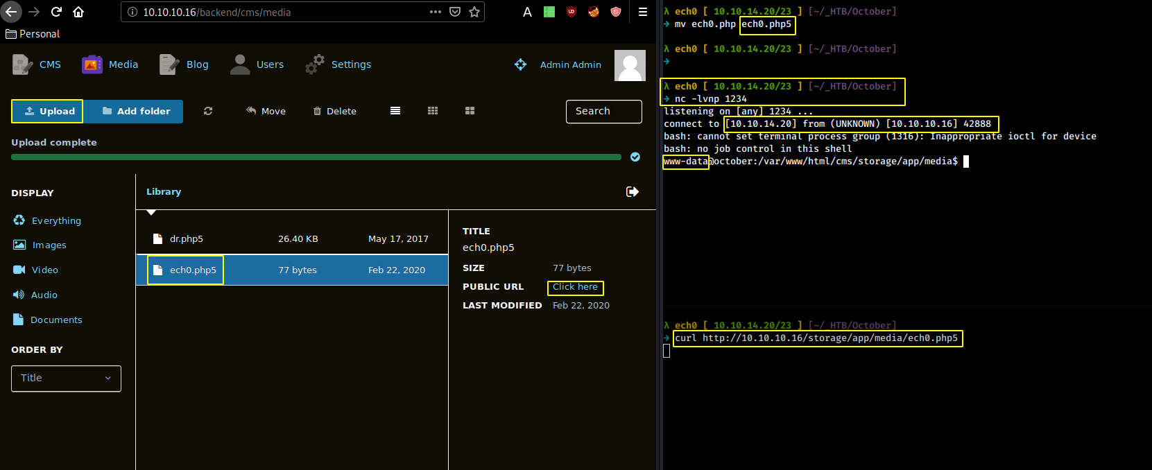1152x470 pixels.
Task: Click the Move toolbar button
Action: coord(266,111)
